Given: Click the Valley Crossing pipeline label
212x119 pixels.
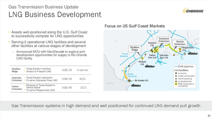Looking at the screenshot, I should click(132, 75).
